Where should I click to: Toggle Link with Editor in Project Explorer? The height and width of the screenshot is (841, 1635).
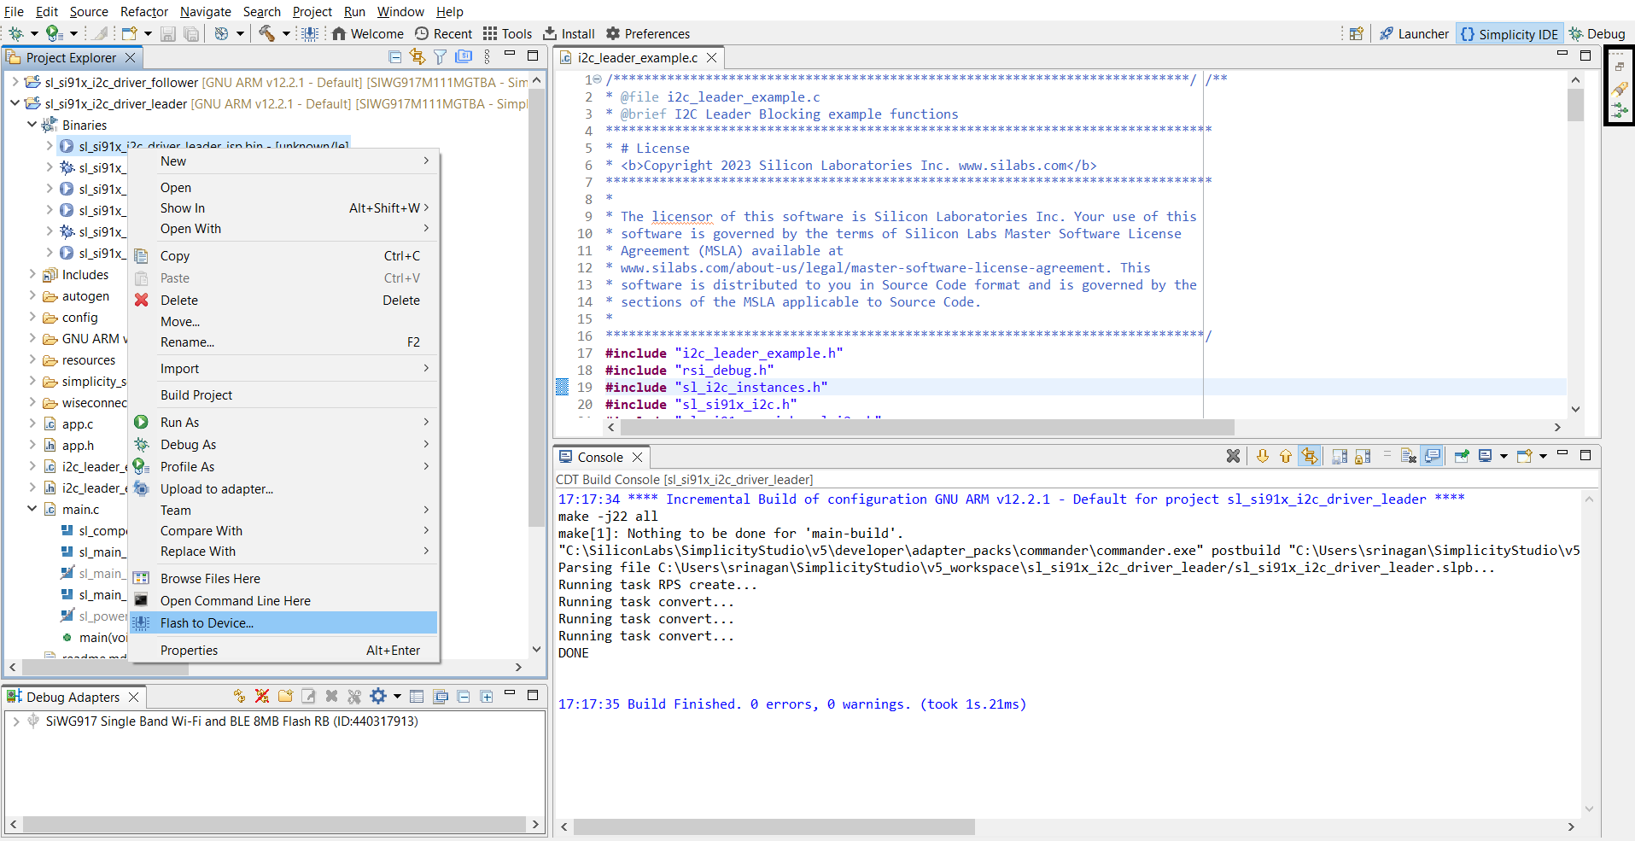(418, 56)
